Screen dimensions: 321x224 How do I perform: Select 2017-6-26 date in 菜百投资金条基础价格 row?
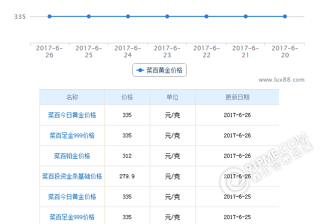[x=237, y=176]
